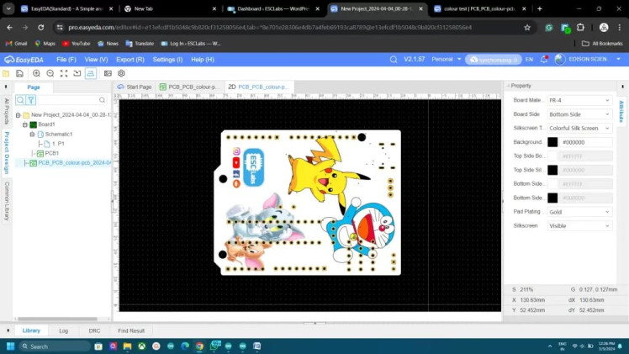Open the DRC bottom panel tab
The height and width of the screenshot is (354, 629).
click(x=94, y=330)
